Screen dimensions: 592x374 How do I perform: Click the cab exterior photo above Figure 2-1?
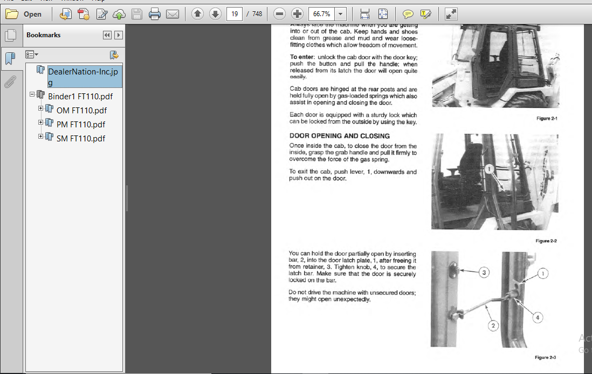[x=495, y=66]
